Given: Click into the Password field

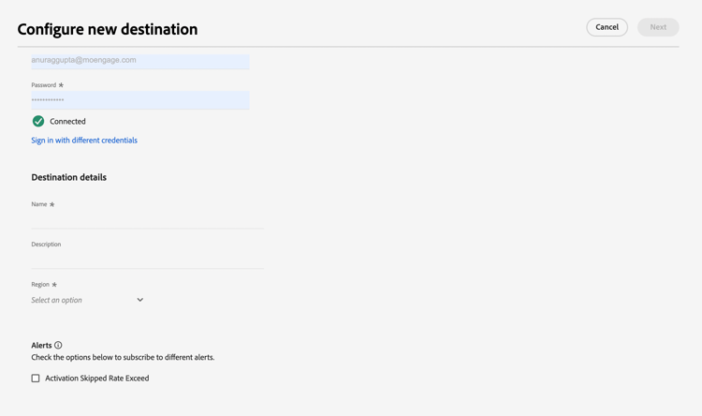Looking at the screenshot, I should point(140,99).
